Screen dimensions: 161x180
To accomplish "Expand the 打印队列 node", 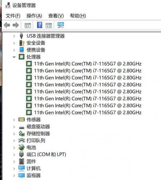I will tap(14, 141).
